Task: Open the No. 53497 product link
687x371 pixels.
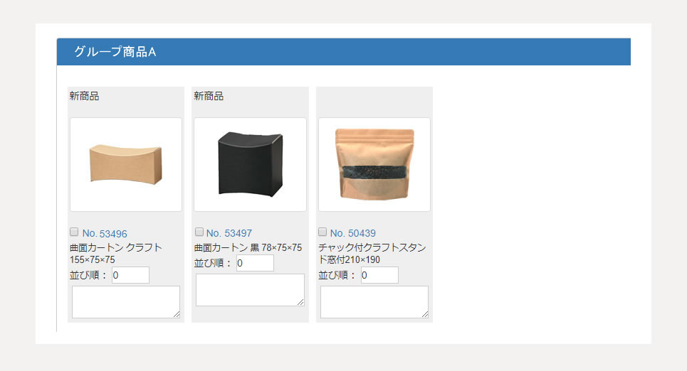Action: [229, 233]
